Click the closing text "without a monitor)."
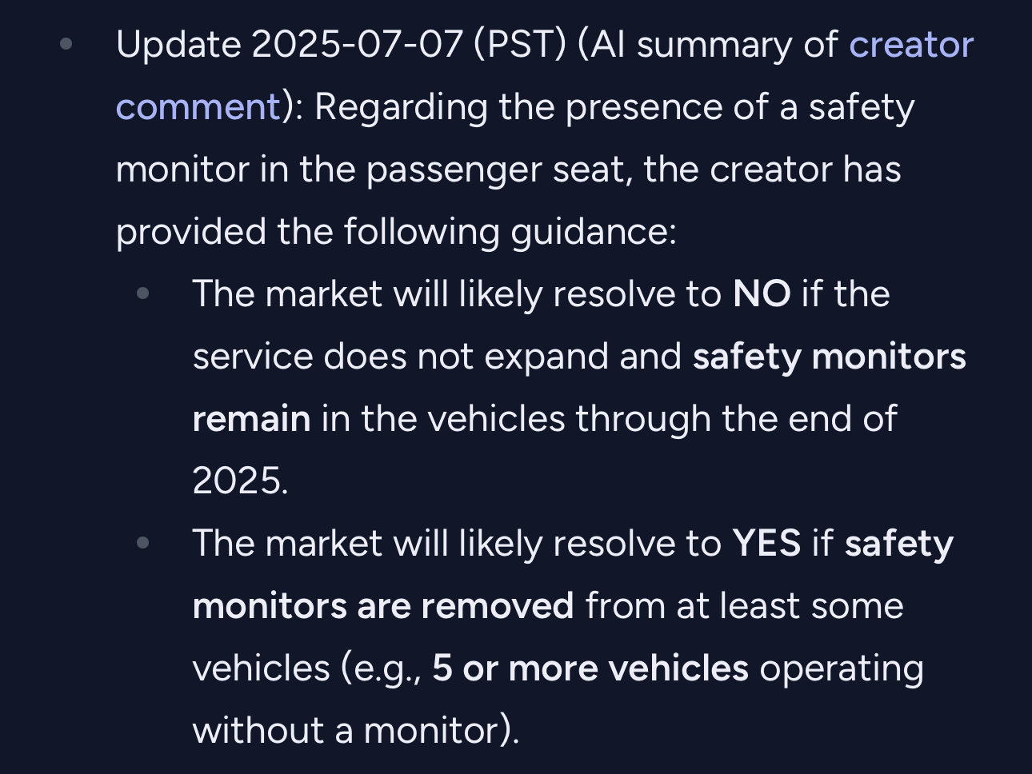This screenshot has height=774, width=1032. (x=356, y=731)
